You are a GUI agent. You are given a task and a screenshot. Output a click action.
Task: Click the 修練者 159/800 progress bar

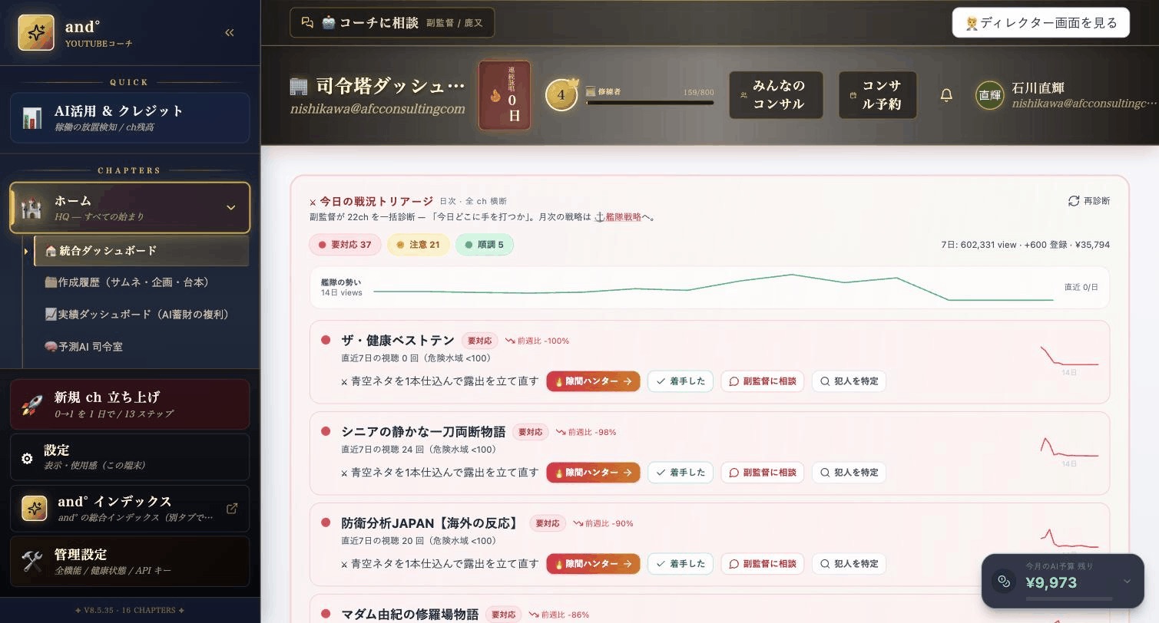(650, 102)
